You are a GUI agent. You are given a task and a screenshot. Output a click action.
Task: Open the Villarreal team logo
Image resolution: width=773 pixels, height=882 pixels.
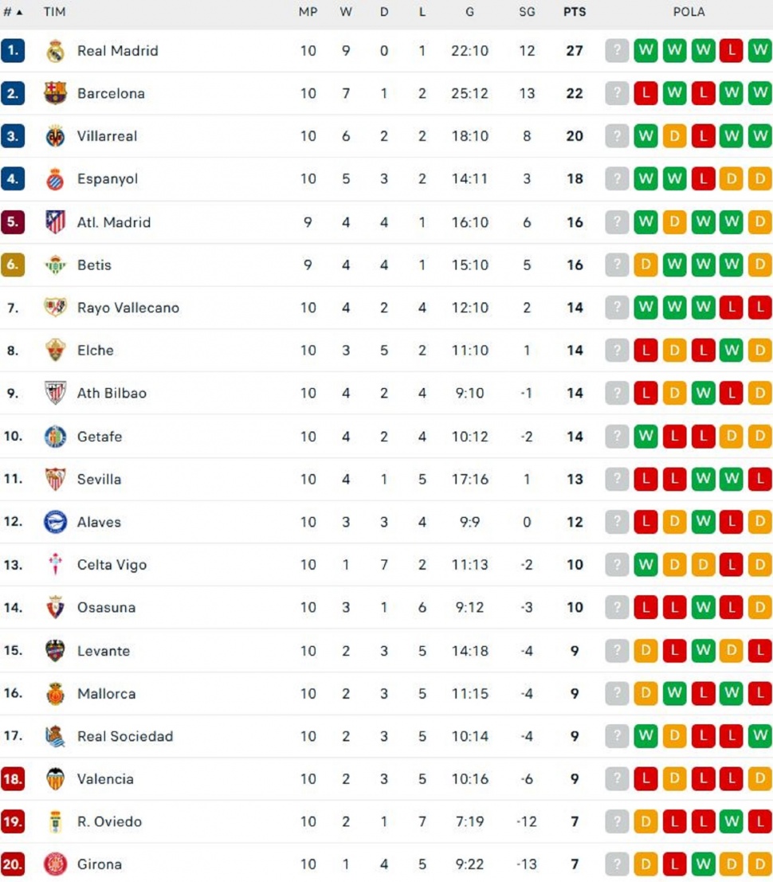55,136
